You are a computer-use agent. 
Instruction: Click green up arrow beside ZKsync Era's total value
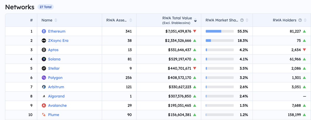coord(195,40)
